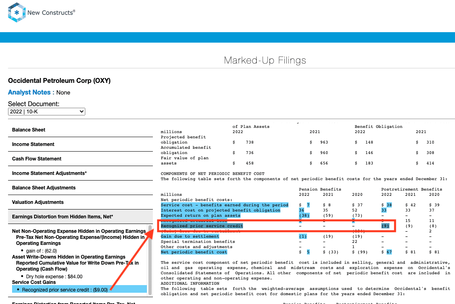Select Valuation Adjustments in the sidebar
Viewport: 455px width, 304px height.
(x=80, y=202)
